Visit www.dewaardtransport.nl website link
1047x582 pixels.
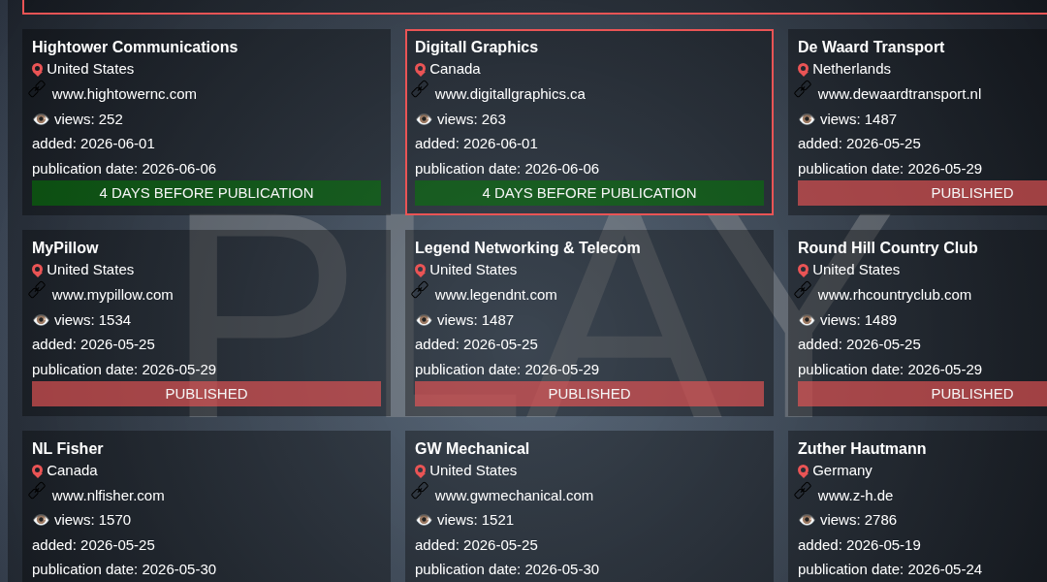(x=900, y=94)
